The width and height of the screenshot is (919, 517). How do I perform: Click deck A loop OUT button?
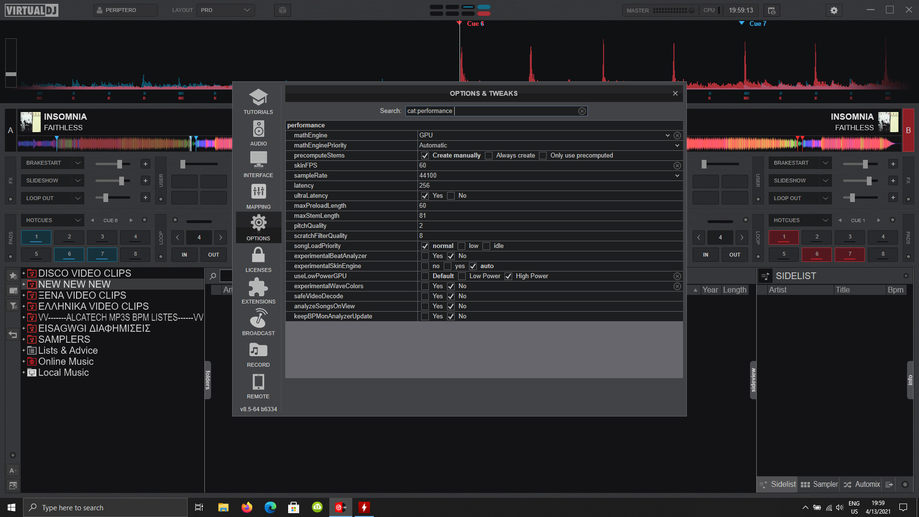213,255
